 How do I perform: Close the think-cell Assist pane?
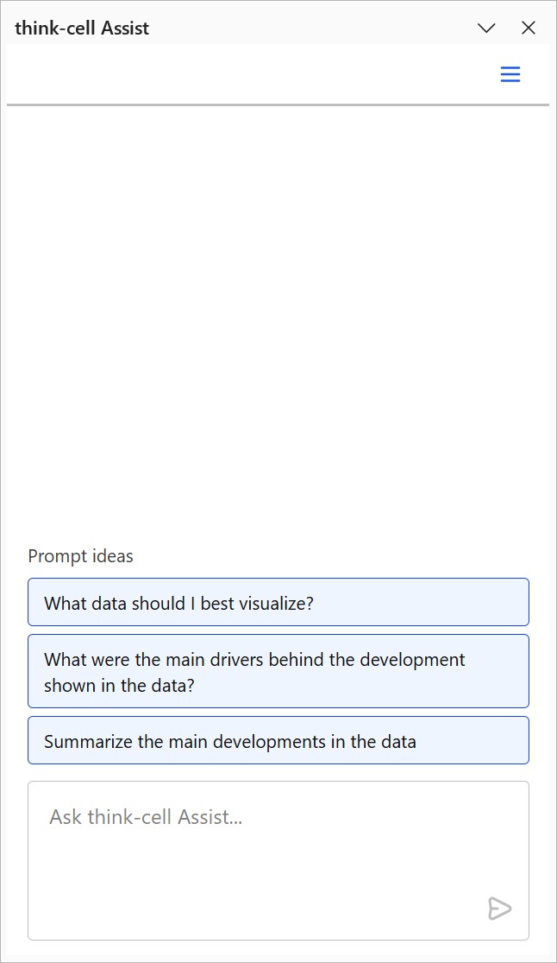tap(529, 28)
